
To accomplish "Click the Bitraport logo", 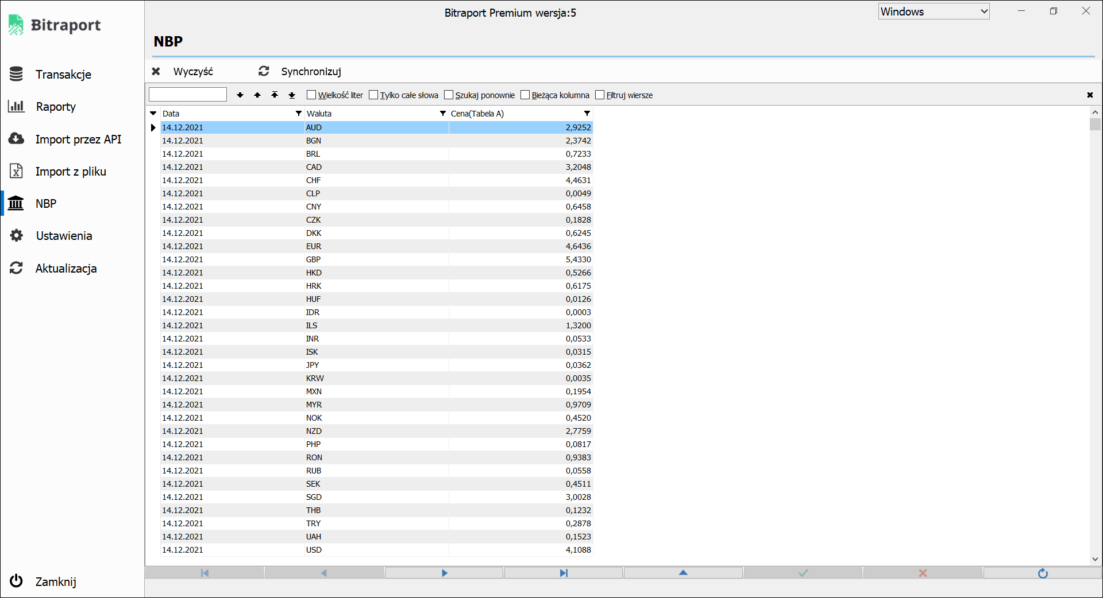I will point(55,25).
